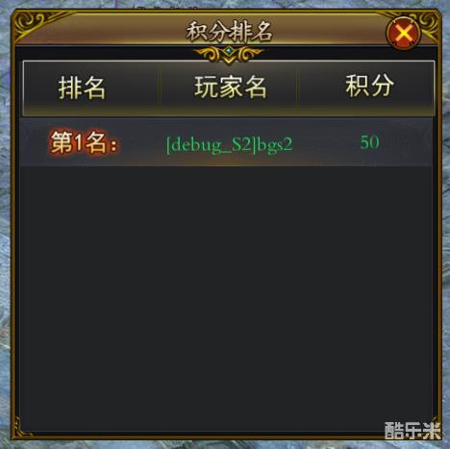
Task: Click the 酷乐米 watermark logo
Action: coord(412,430)
